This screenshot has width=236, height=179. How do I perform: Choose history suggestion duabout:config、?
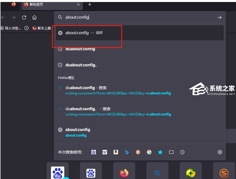140,65
